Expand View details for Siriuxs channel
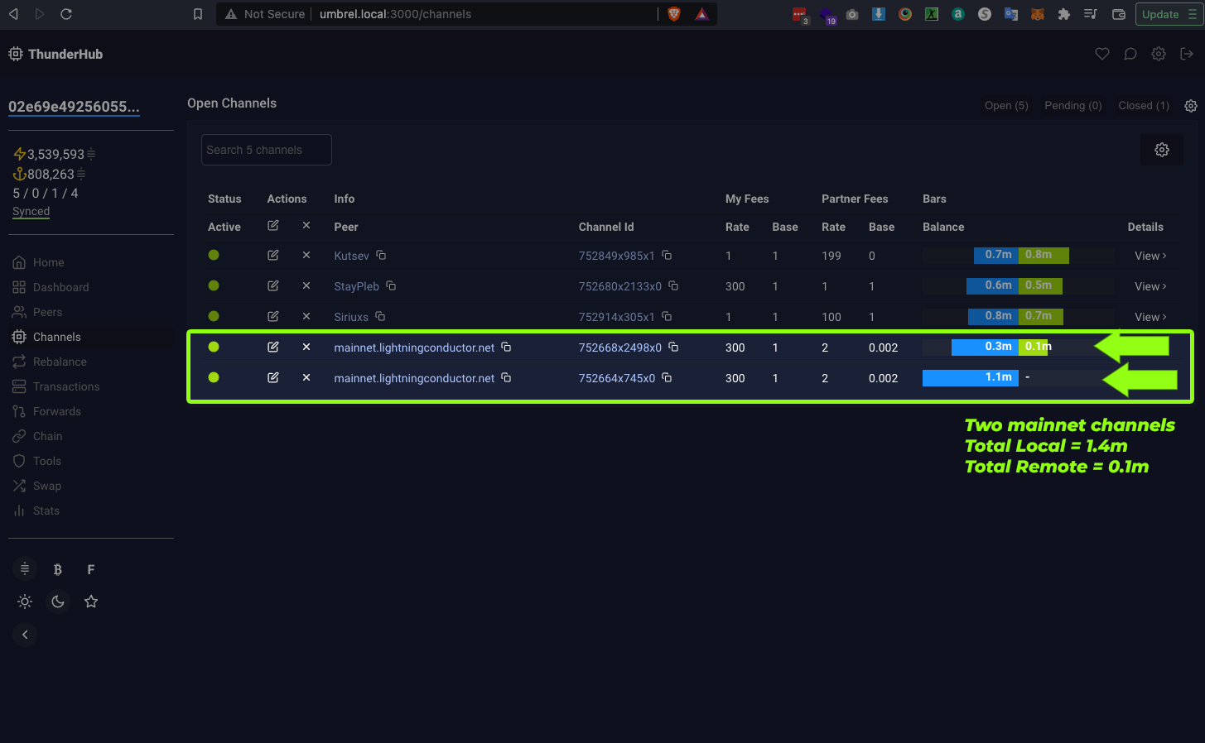Image resolution: width=1205 pixels, height=743 pixels. click(x=1150, y=317)
